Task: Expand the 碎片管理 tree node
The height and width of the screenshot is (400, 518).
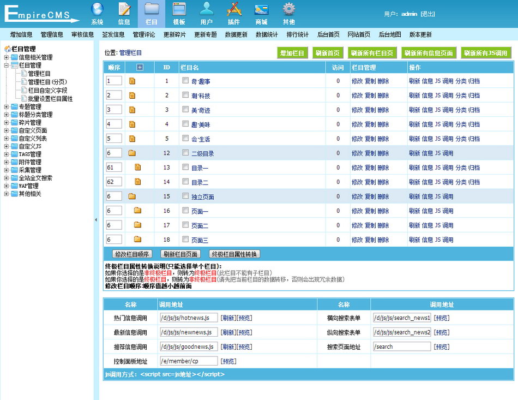Action: (7, 122)
